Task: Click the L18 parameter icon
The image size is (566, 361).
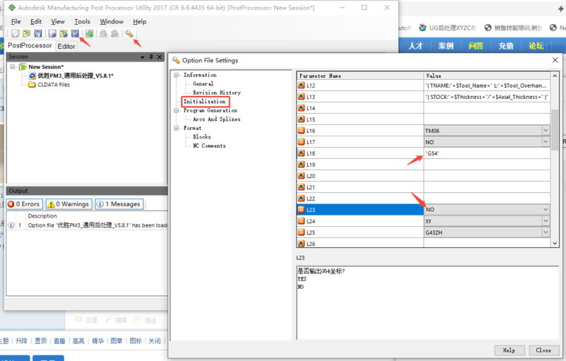Action: (301, 153)
